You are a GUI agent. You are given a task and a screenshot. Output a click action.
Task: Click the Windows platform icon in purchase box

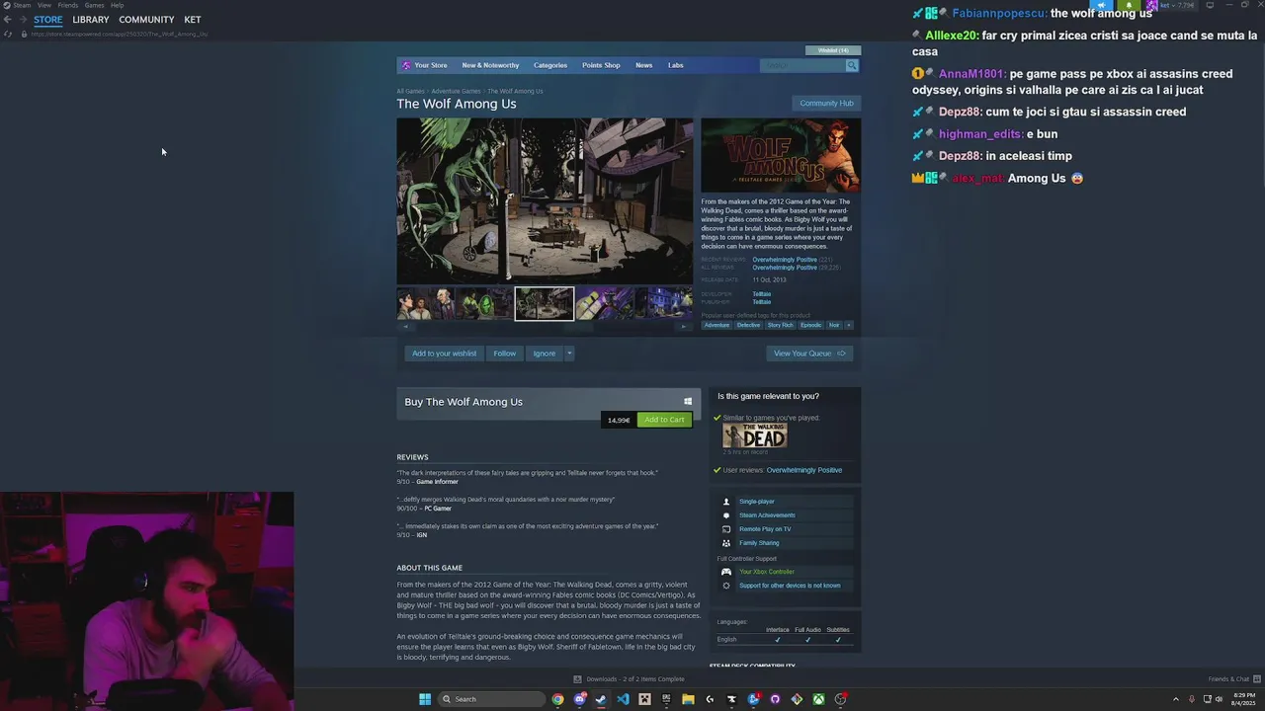point(688,401)
